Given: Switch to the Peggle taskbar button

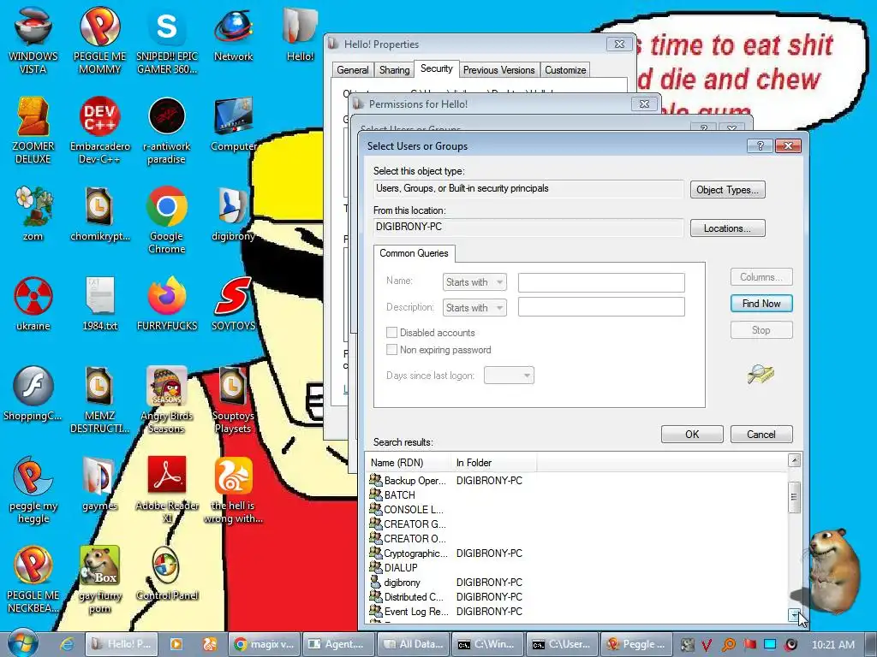Looking at the screenshot, I should (x=635, y=644).
